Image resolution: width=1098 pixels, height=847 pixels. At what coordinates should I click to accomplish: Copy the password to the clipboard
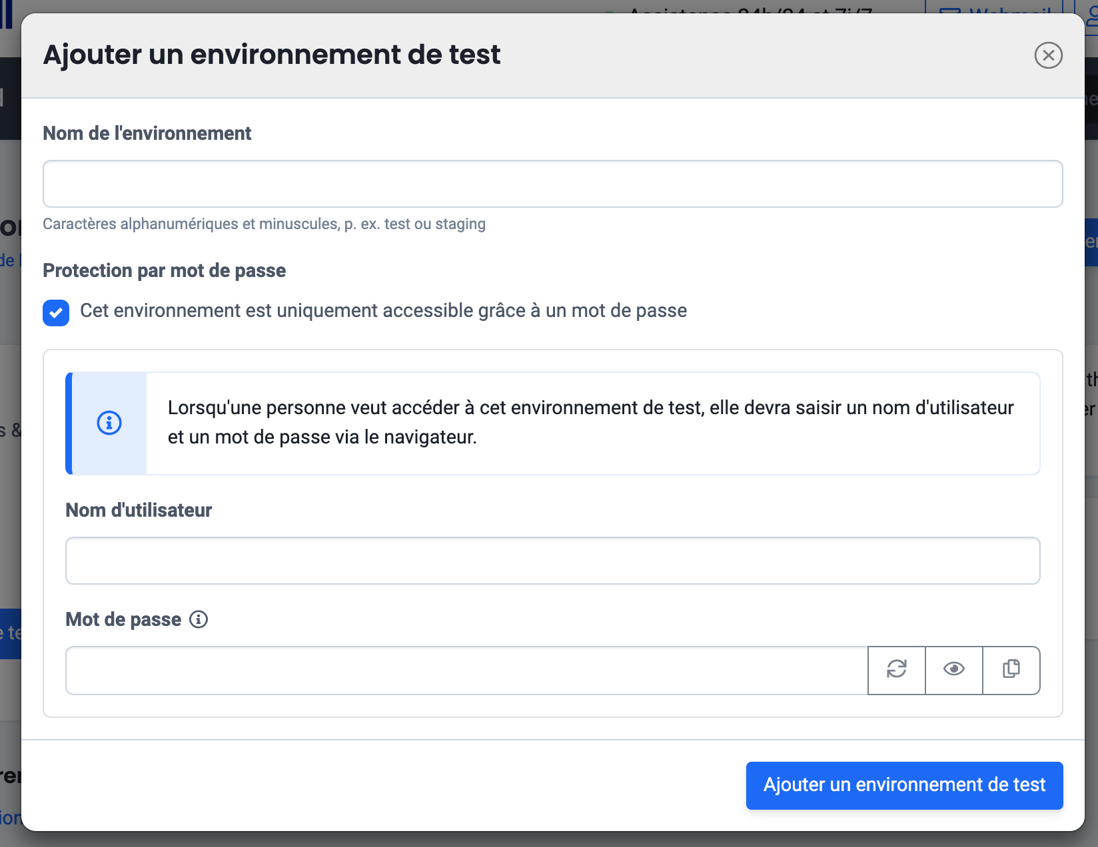pos(1011,669)
